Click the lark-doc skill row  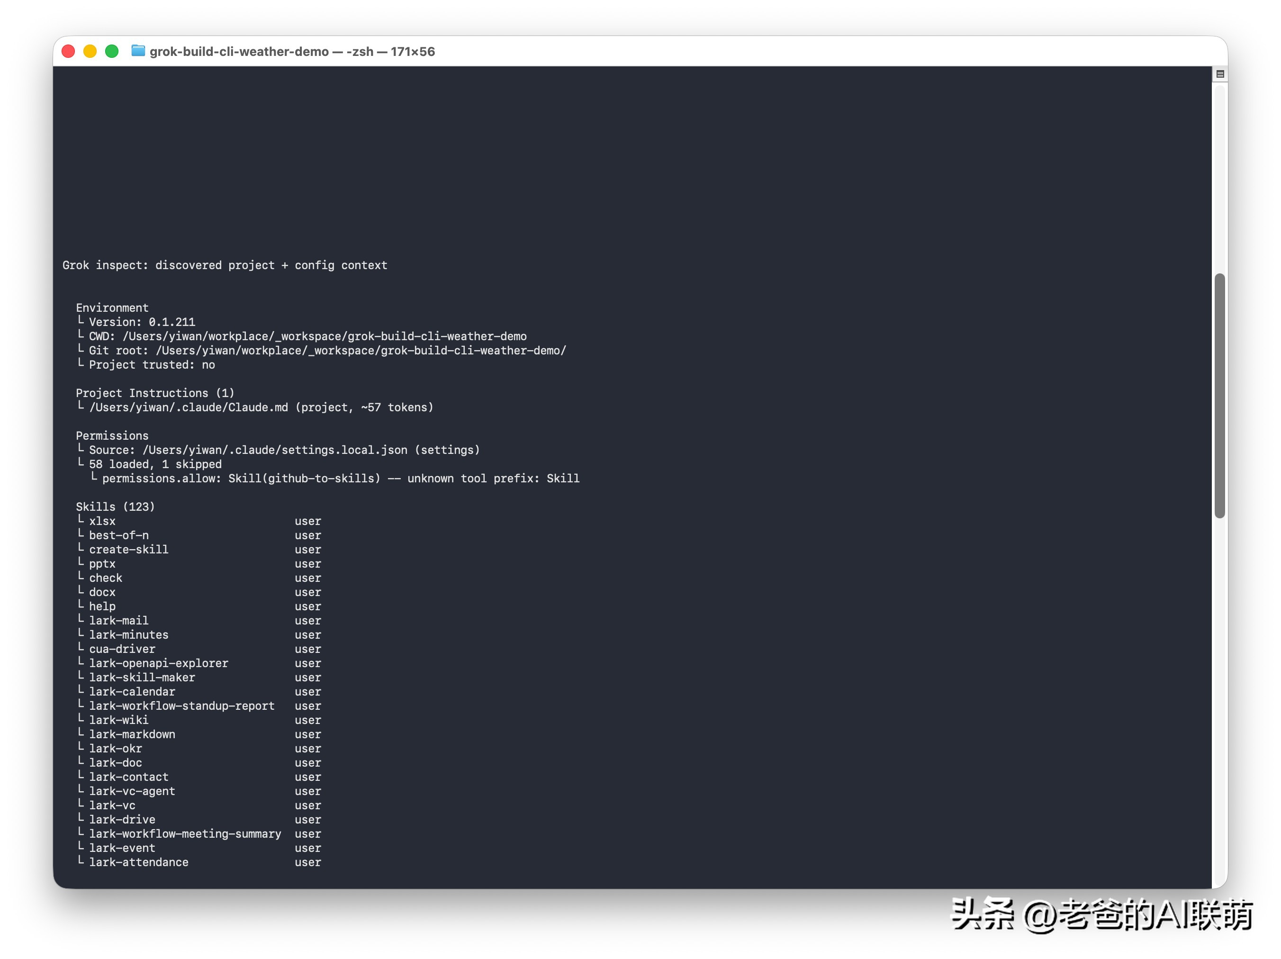click(x=199, y=763)
